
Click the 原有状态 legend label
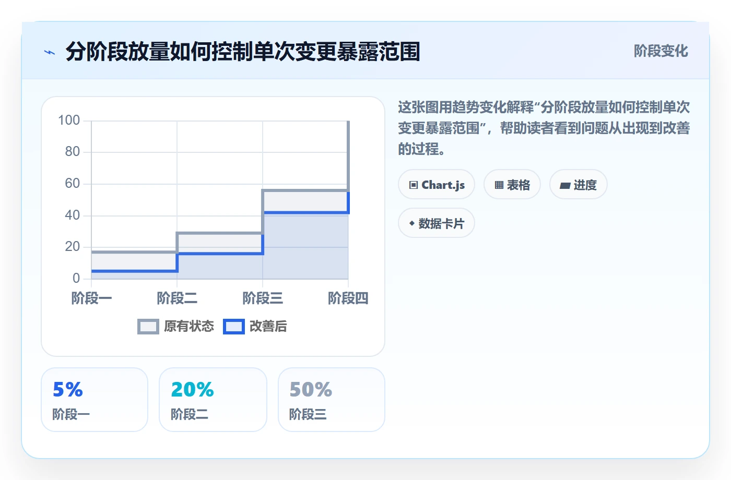point(189,327)
